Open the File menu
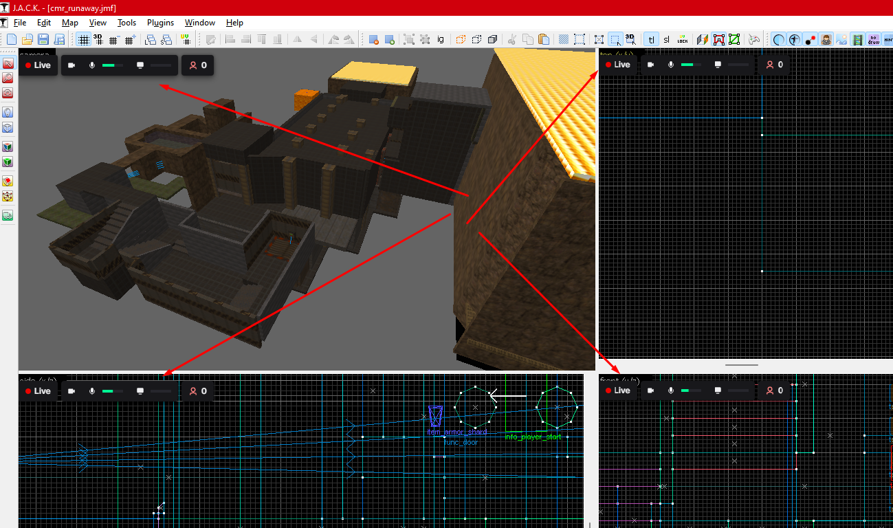 [x=20, y=23]
